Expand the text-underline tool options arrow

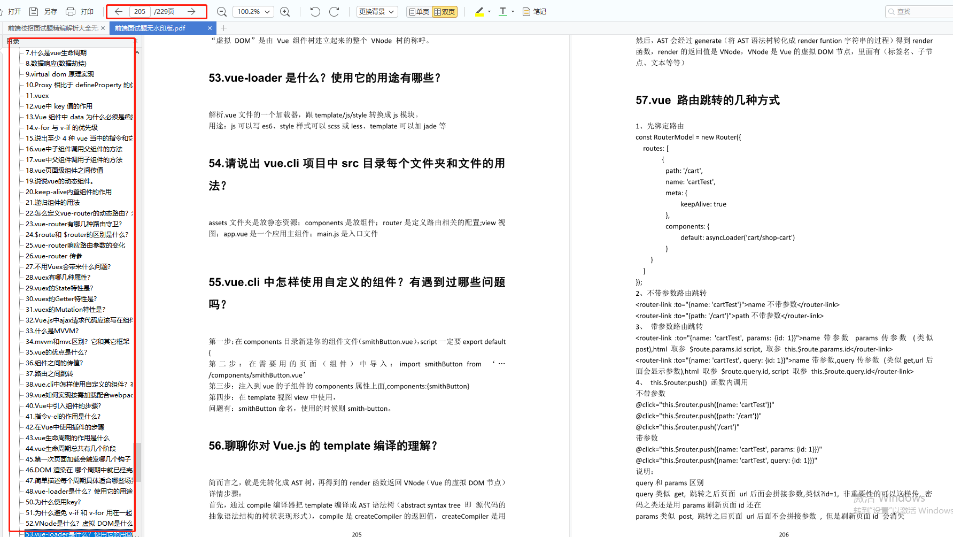click(512, 11)
